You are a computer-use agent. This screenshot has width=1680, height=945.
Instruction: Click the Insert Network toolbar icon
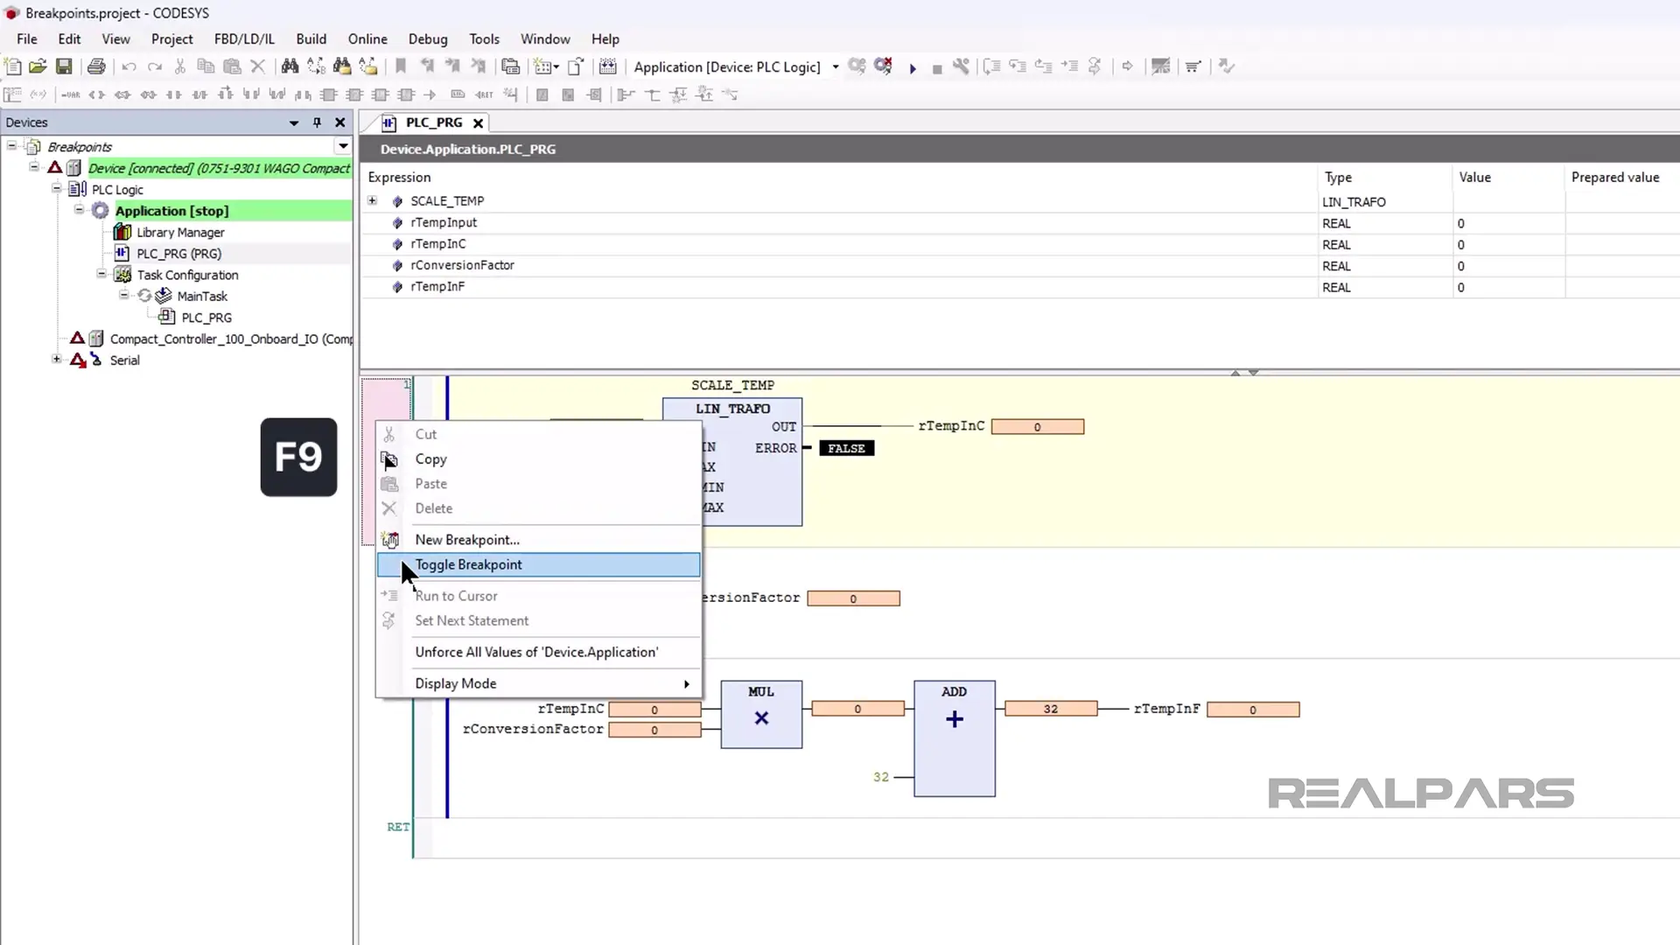[x=12, y=94]
